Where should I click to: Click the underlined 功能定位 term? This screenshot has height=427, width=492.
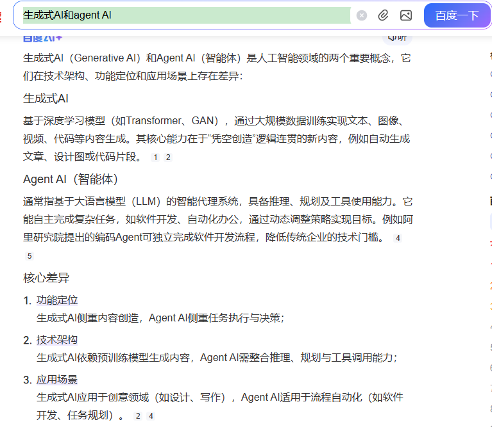[x=57, y=300]
